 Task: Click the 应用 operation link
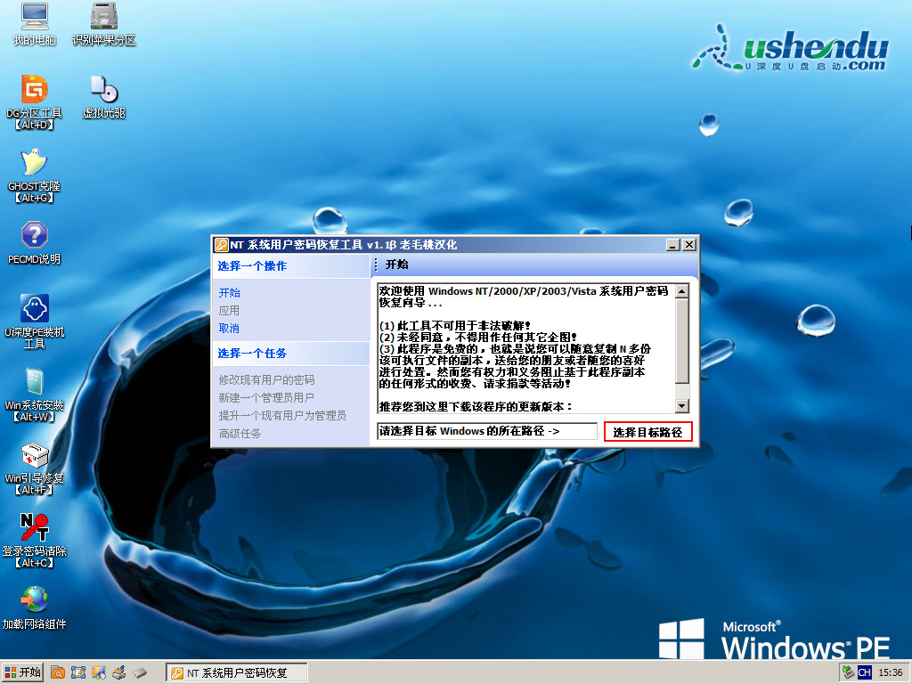(x=229, y=311)
